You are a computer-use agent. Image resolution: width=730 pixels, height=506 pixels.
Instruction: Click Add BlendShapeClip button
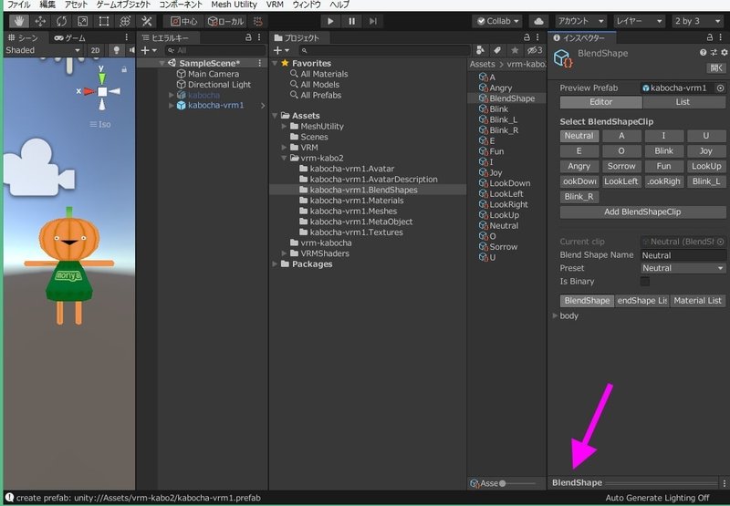point(642,212)
